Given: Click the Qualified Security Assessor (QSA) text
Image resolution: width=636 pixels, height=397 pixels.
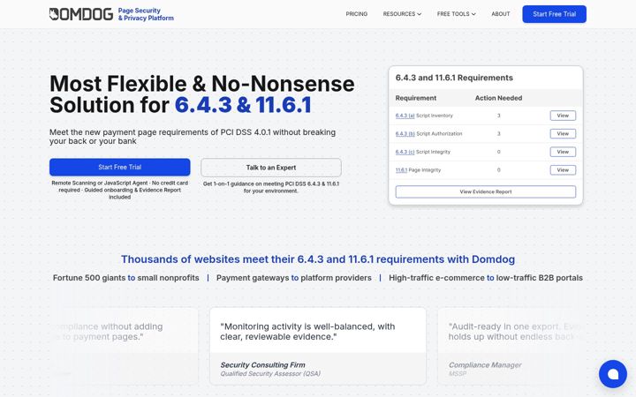Looking at the screenshot, I should pos(270,373).
